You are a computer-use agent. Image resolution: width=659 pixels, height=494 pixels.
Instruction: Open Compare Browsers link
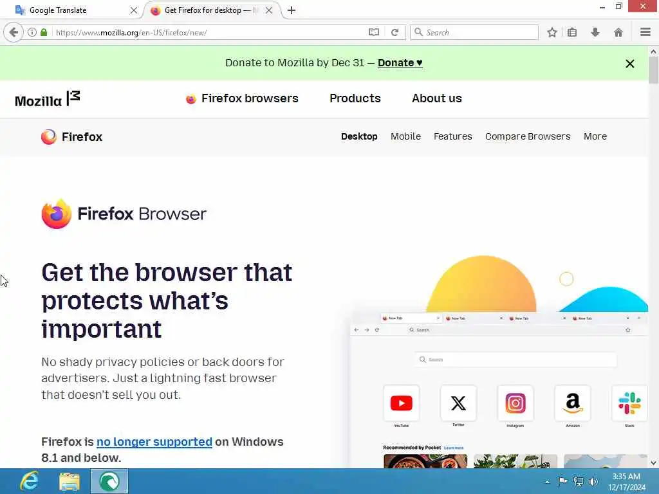click(x=528, y=136)
